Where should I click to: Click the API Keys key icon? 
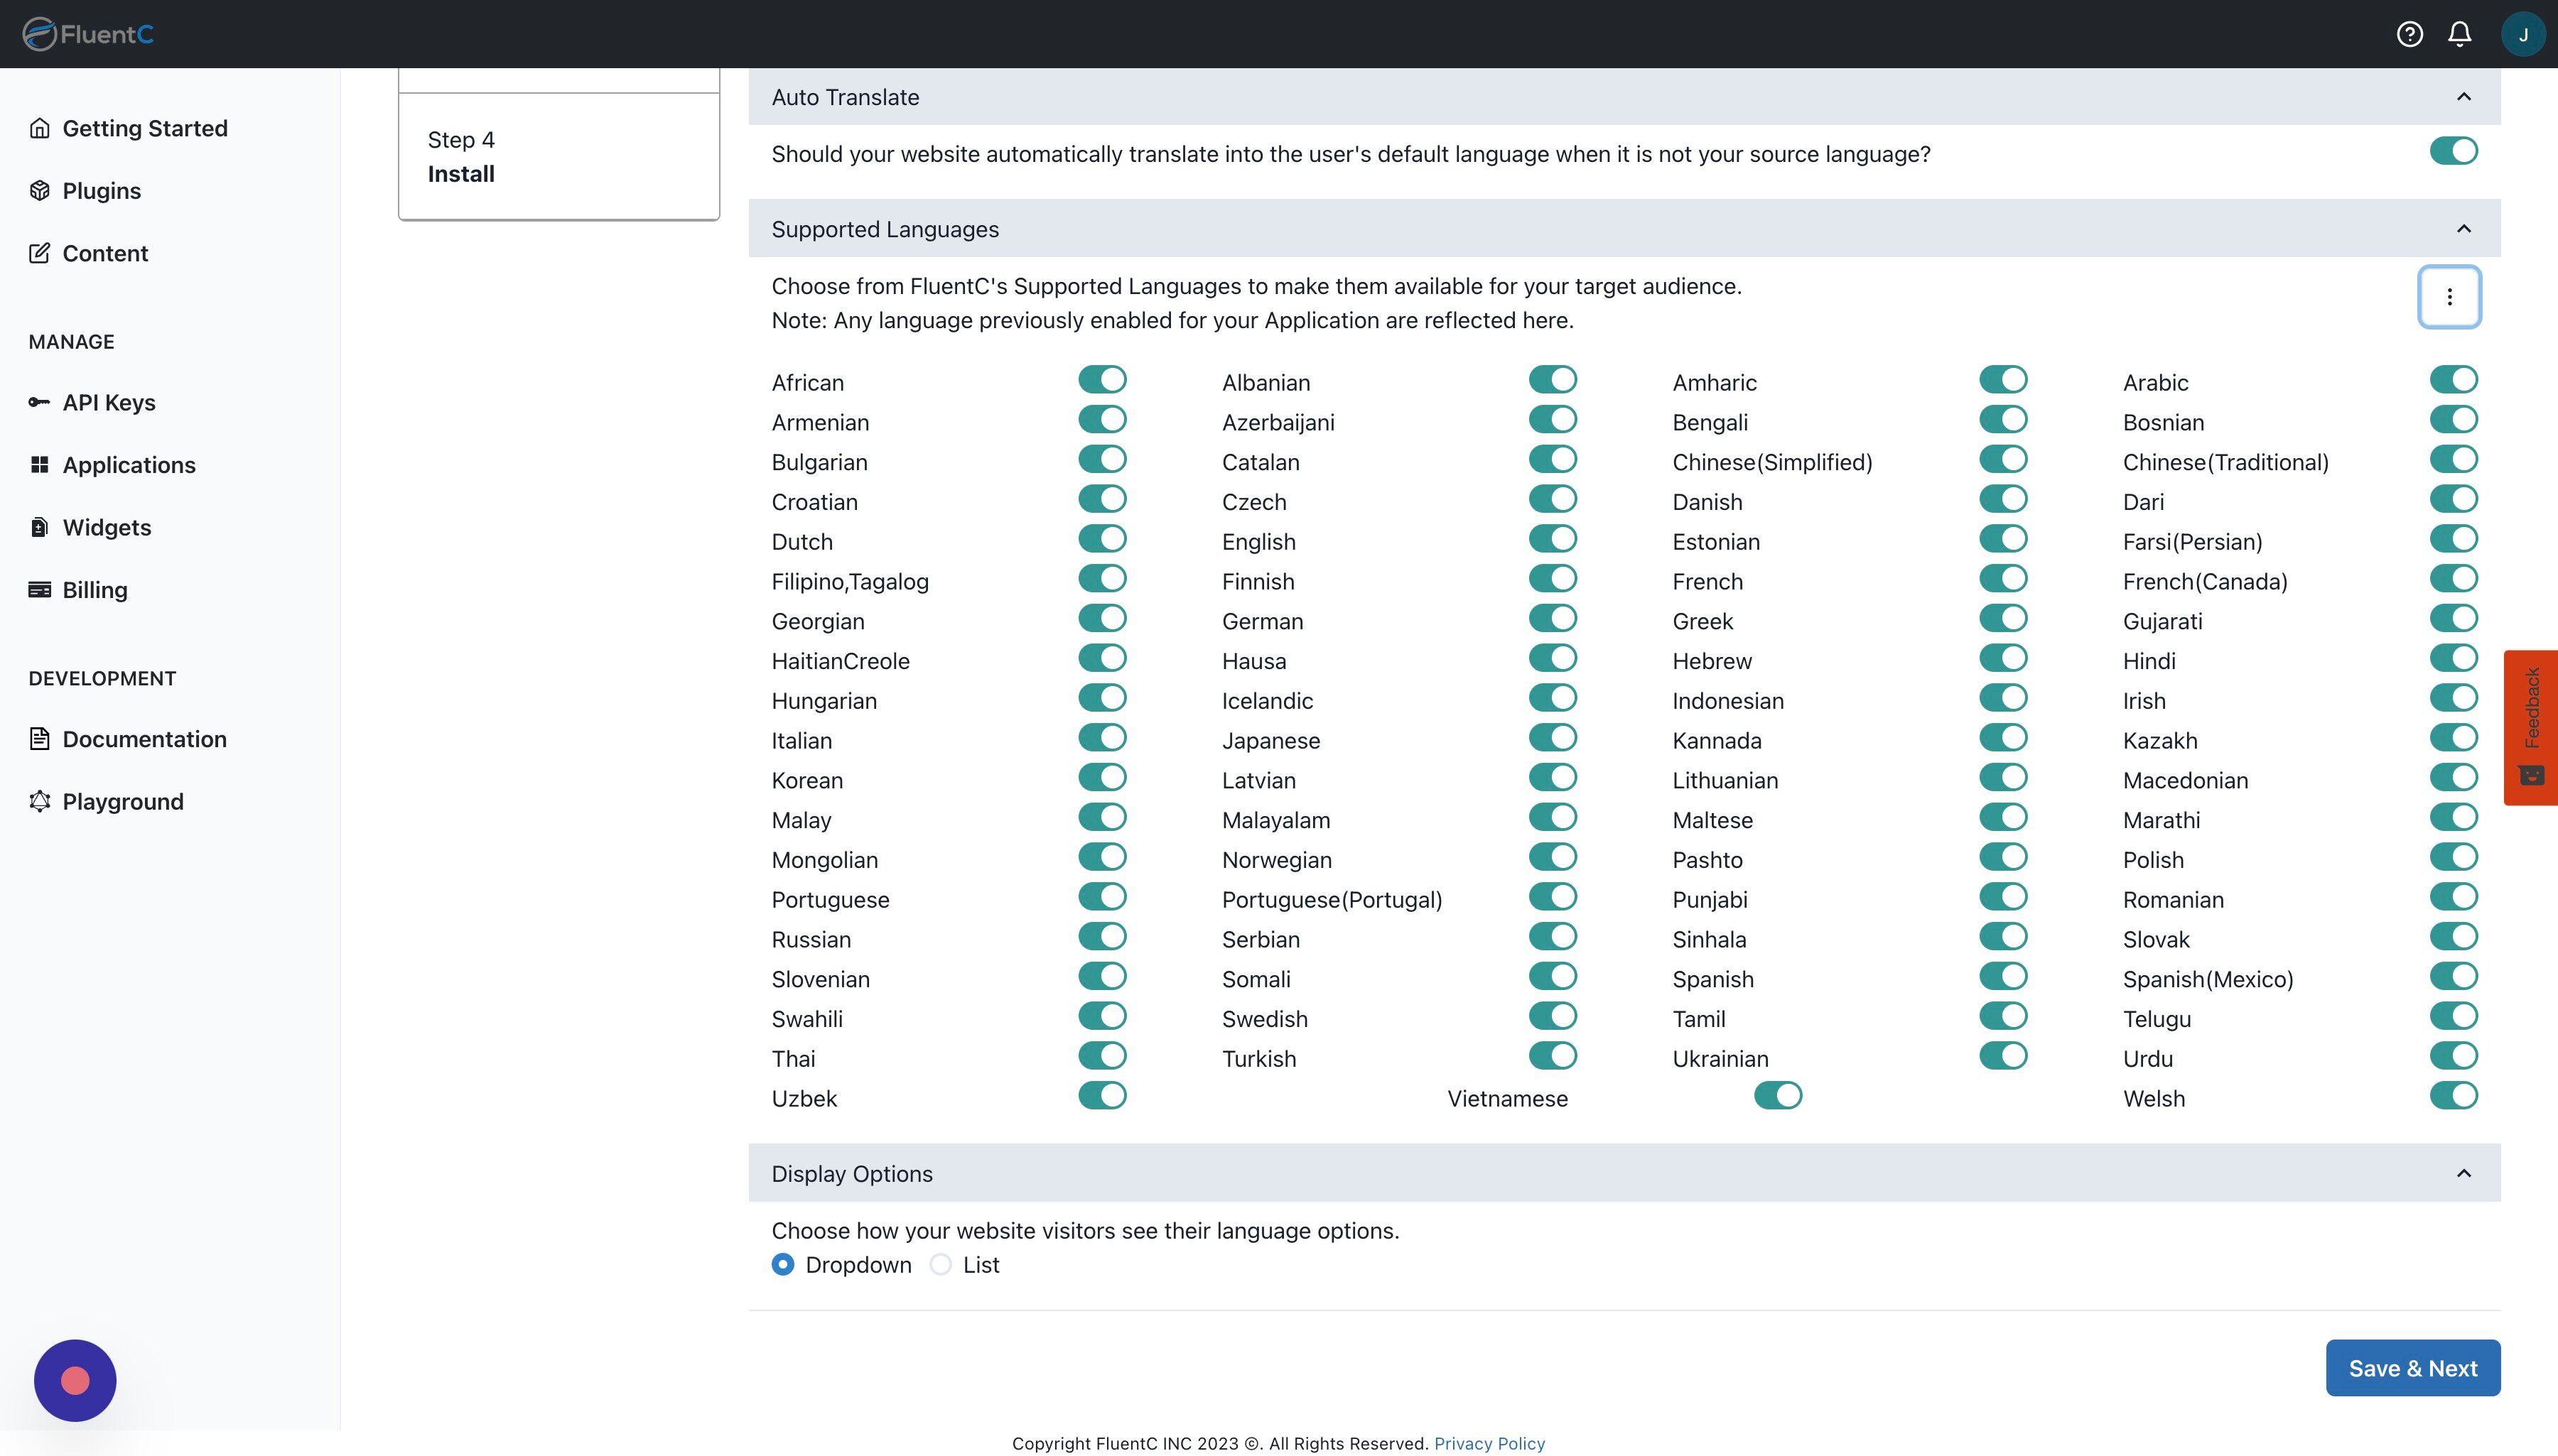[x=39, y=402]
